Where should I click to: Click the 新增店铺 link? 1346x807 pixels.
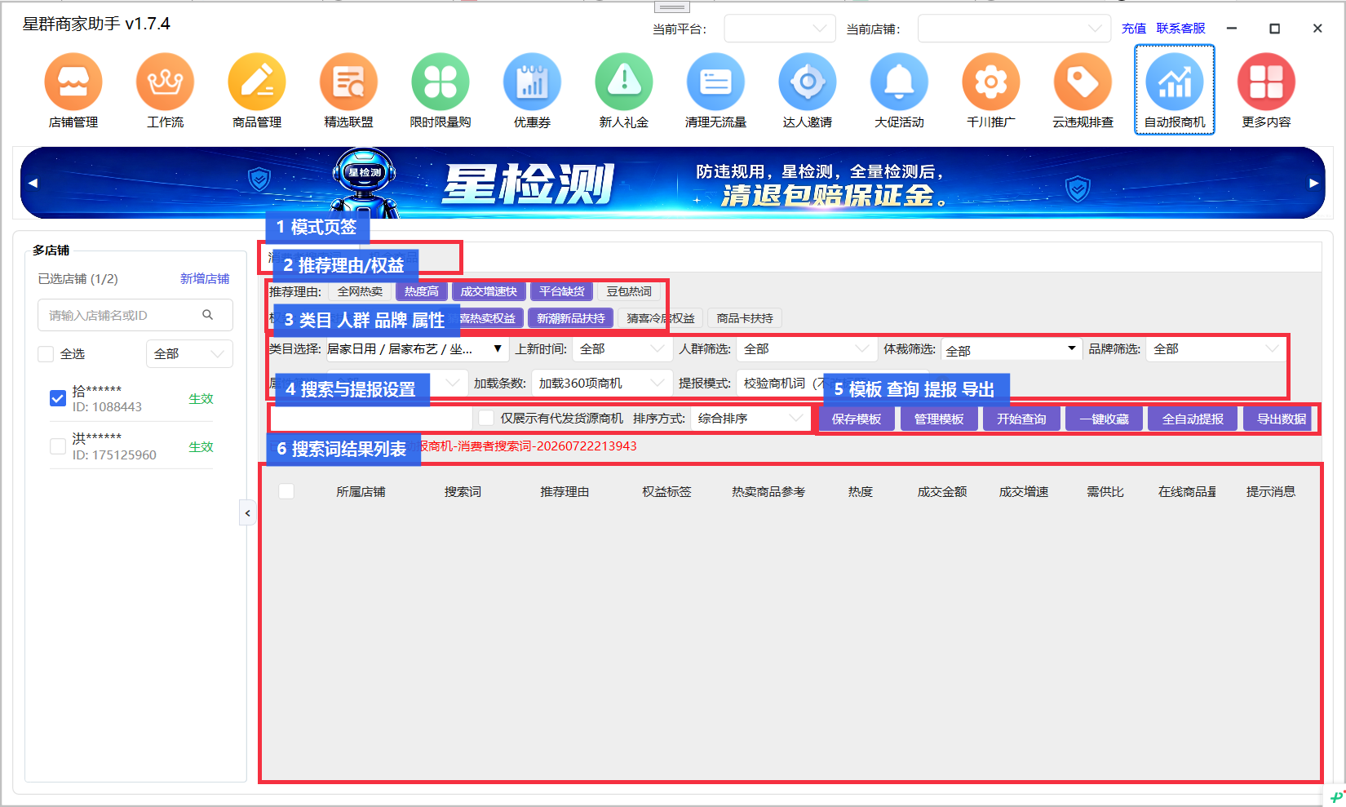[x=205, y=279]
